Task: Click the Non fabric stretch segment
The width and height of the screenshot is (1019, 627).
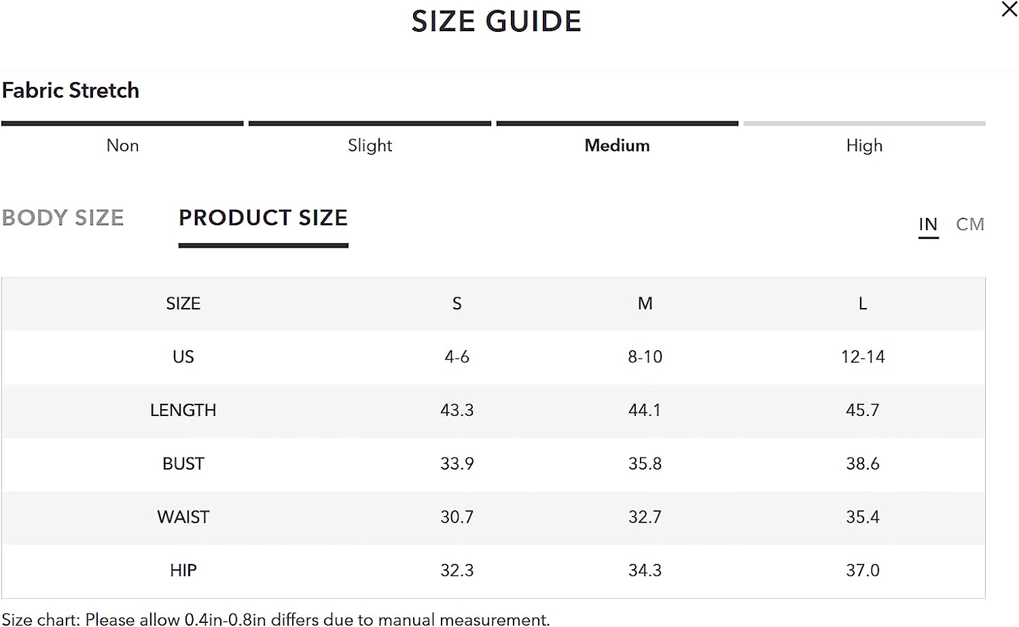Action: tap(122, 123)
